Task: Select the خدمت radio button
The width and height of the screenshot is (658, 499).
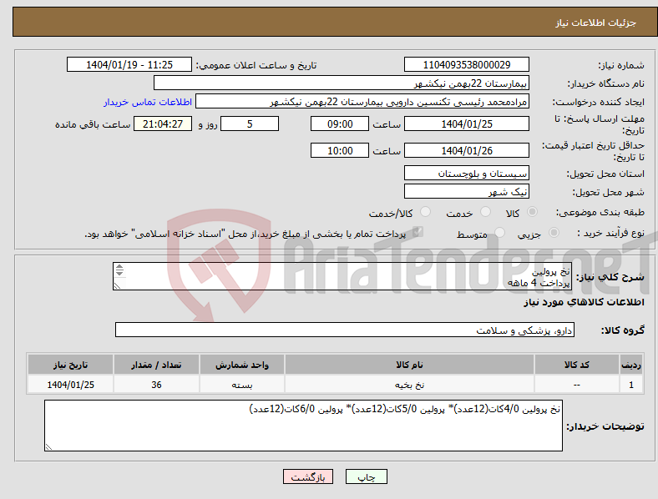Action: [x=485, y=212]
